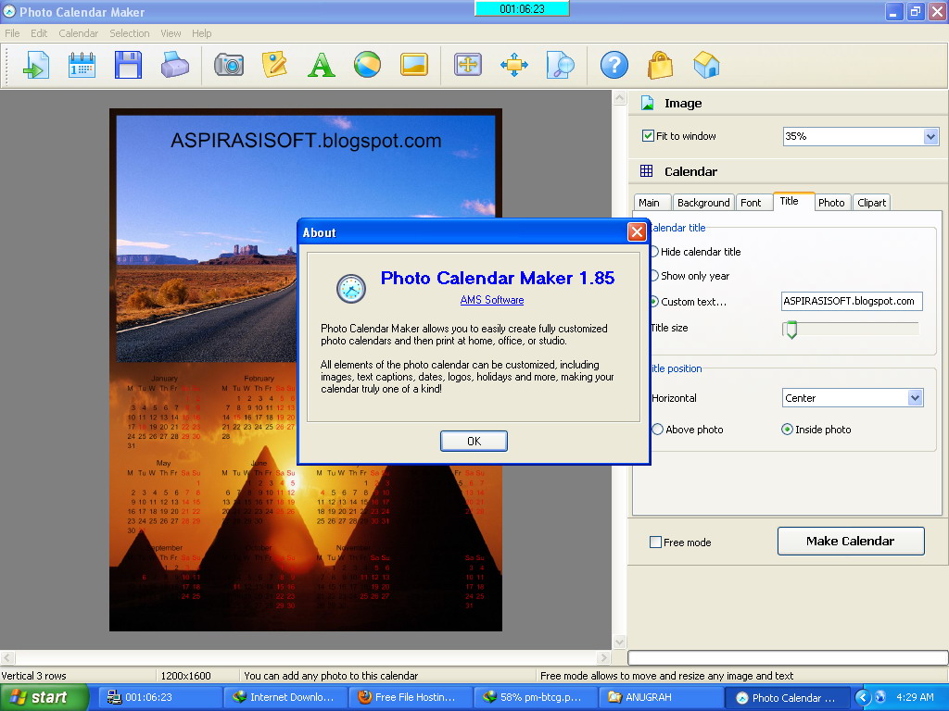This screenshot has height=711, width=949.
Task: Click the custom title text field
Action: point(852,301)
